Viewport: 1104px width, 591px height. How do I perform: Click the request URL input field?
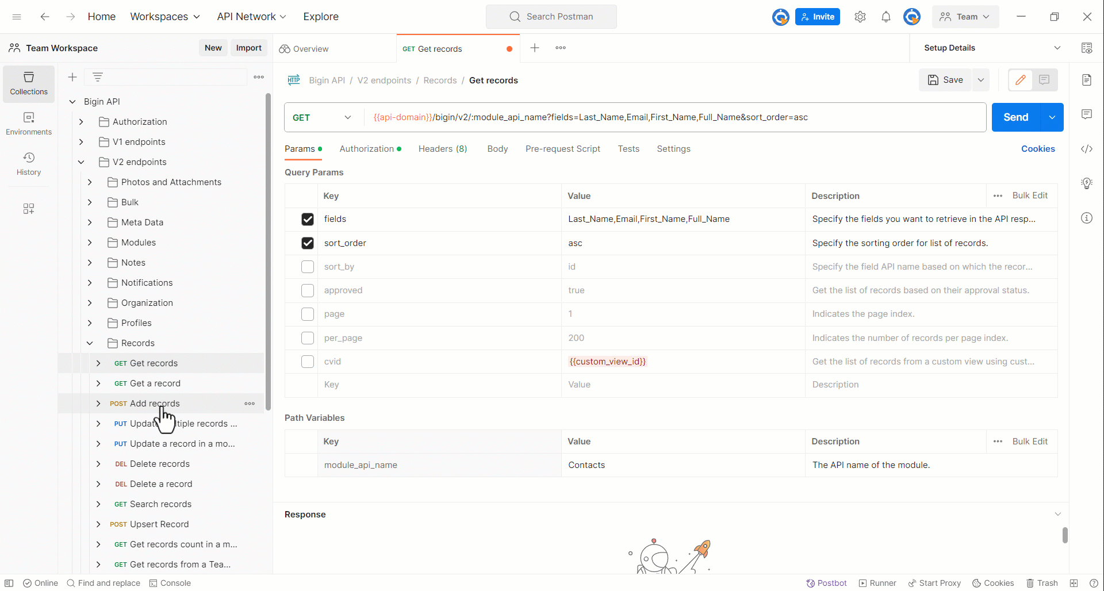[676, 117]
